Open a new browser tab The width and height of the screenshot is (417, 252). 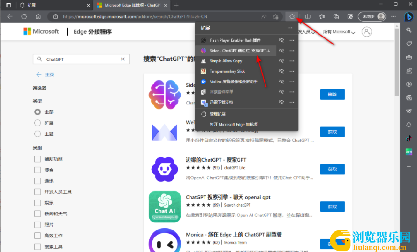point(176,5)
